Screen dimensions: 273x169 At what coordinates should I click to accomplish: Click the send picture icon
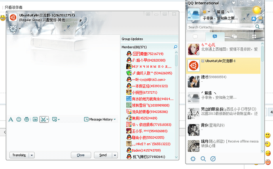[x=35, y=119]
